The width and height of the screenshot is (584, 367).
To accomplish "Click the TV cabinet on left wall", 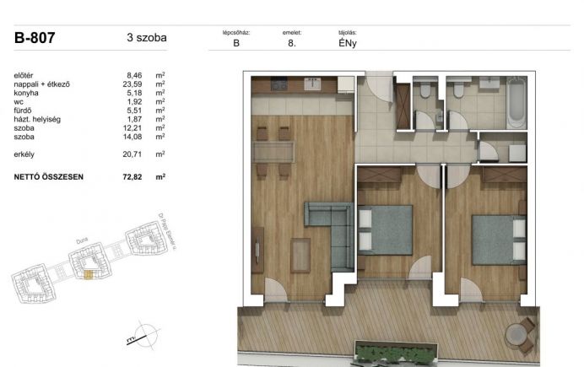I will click(x=257, y=250).
